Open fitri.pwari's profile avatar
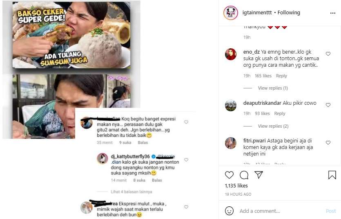The image size is (341, 219). pos(231,143)
